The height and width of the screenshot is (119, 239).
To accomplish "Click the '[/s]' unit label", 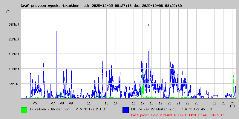I will coord(8,11).
